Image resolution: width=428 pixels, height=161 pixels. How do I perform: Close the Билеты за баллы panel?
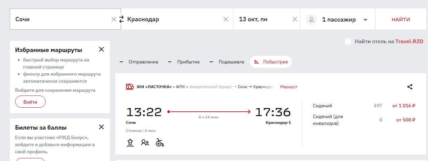(101, 127)
